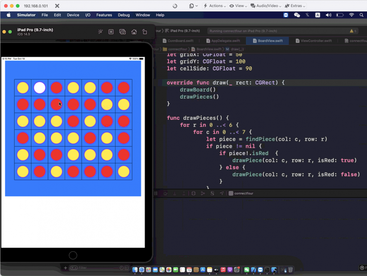The height and width of the screenshot is (276, 367).
Task: Click drawPieces() call inside draw function
Action: click(x=199, y=97)
